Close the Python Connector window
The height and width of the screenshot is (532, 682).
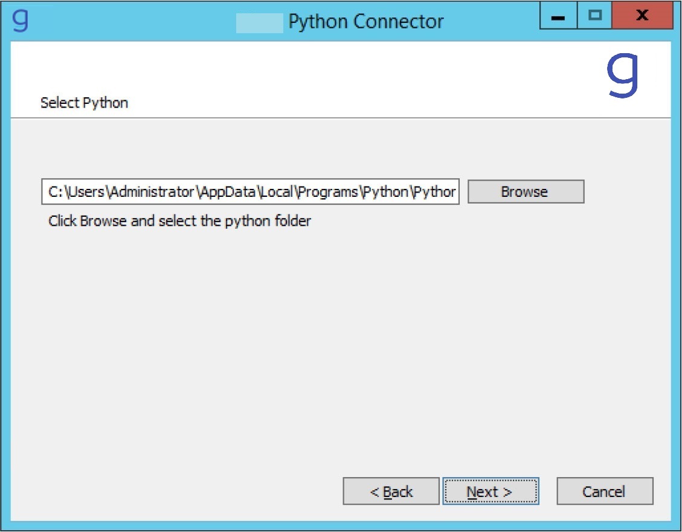tap(642, 15)
